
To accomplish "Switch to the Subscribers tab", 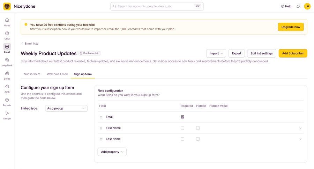I will point(32,74).
